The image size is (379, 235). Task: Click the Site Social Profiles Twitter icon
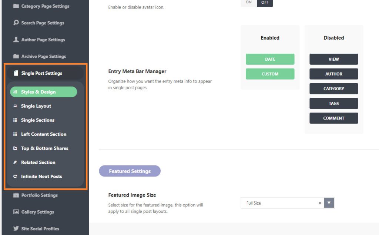point(16,228)
